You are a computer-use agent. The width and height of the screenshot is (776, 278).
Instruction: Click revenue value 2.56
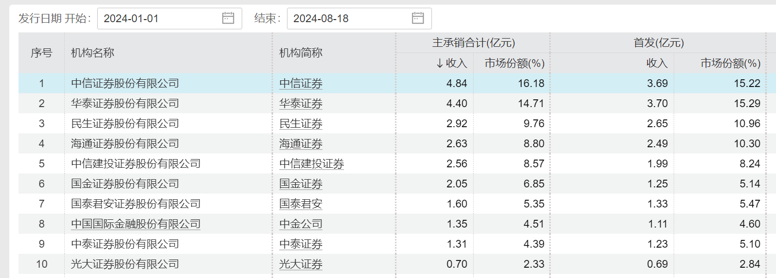[x=457, y=164]
